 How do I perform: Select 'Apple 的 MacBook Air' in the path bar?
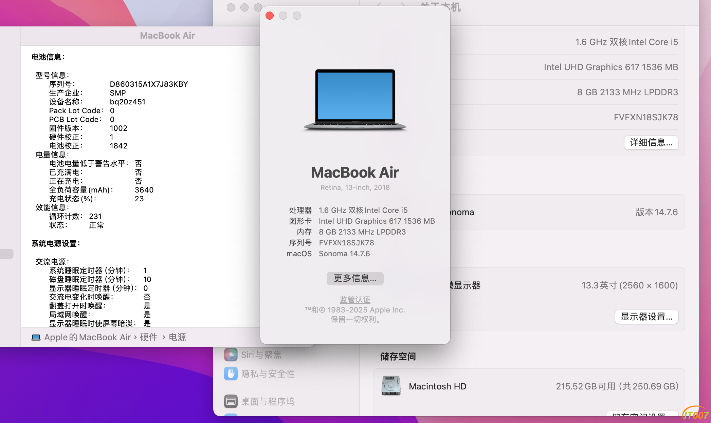click(88, 337)
